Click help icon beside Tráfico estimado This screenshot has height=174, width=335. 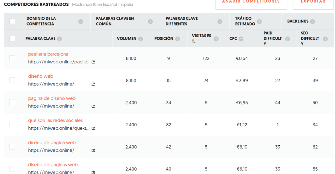point(259,22)
